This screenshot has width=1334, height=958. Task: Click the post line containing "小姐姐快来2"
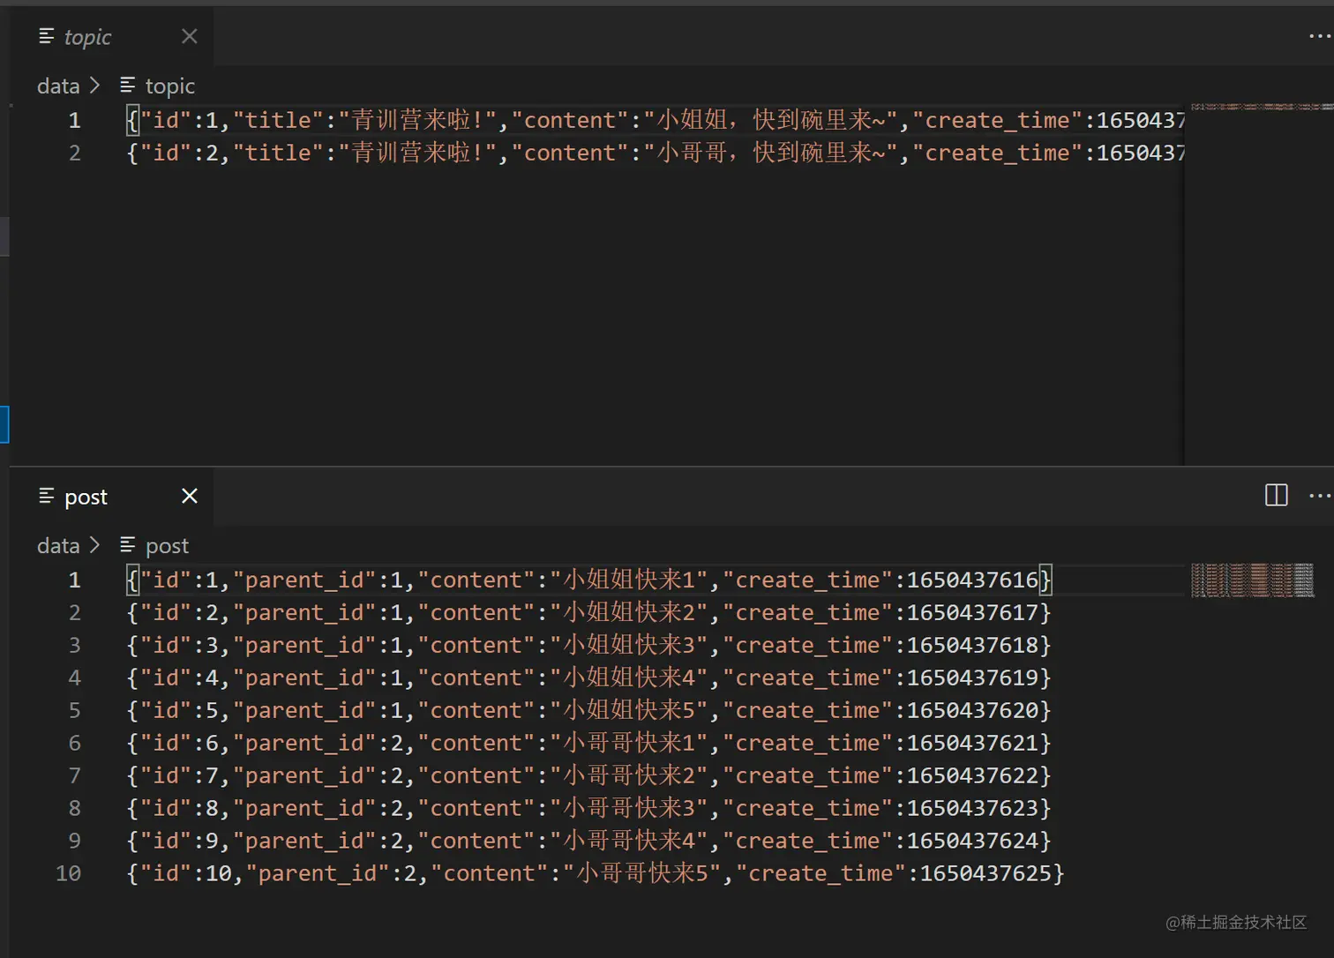[589, 612]
